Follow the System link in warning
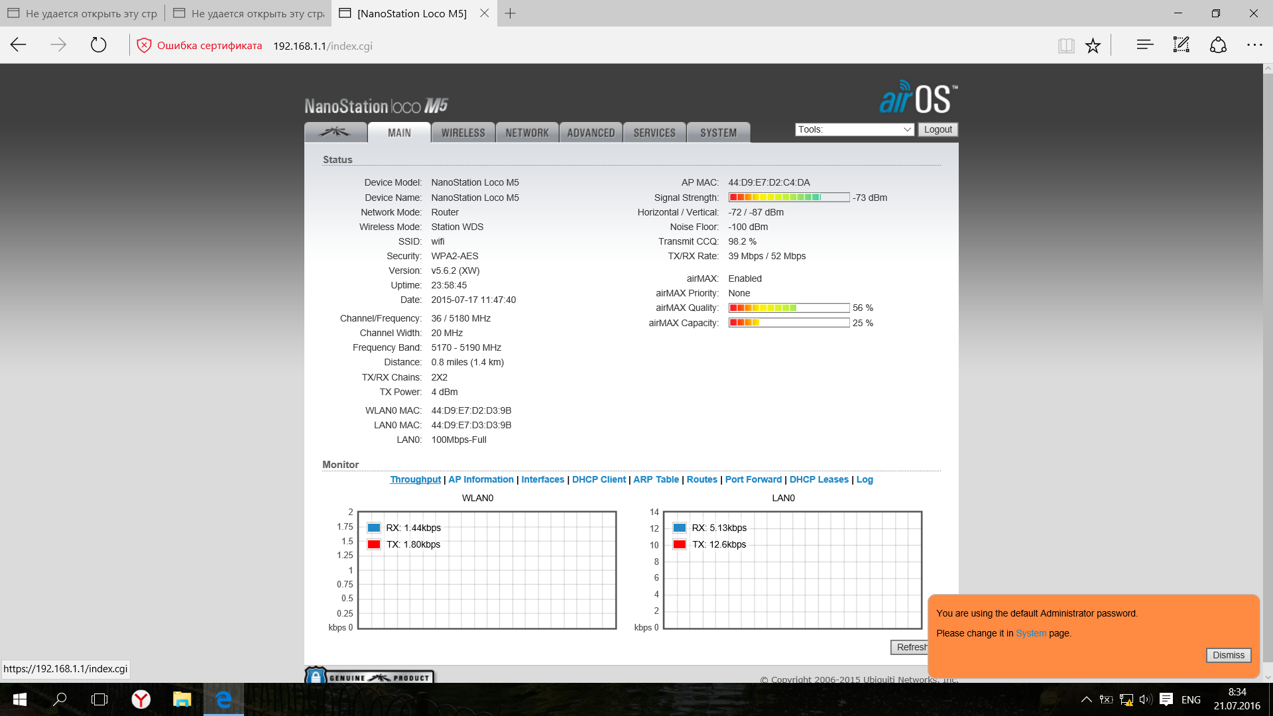Image resolution: width=1273 pixels, height=716 pixels. coord(1031,633)
